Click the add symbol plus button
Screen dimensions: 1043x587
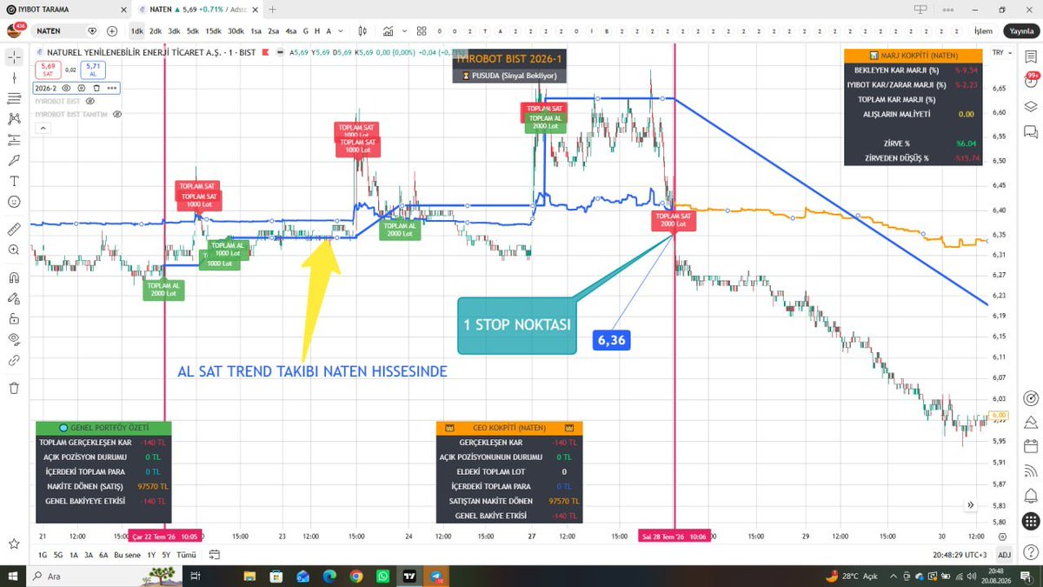tap(112, 31)
